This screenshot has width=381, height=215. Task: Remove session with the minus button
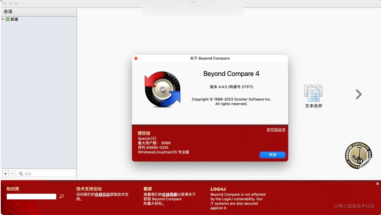pos(12,174)
